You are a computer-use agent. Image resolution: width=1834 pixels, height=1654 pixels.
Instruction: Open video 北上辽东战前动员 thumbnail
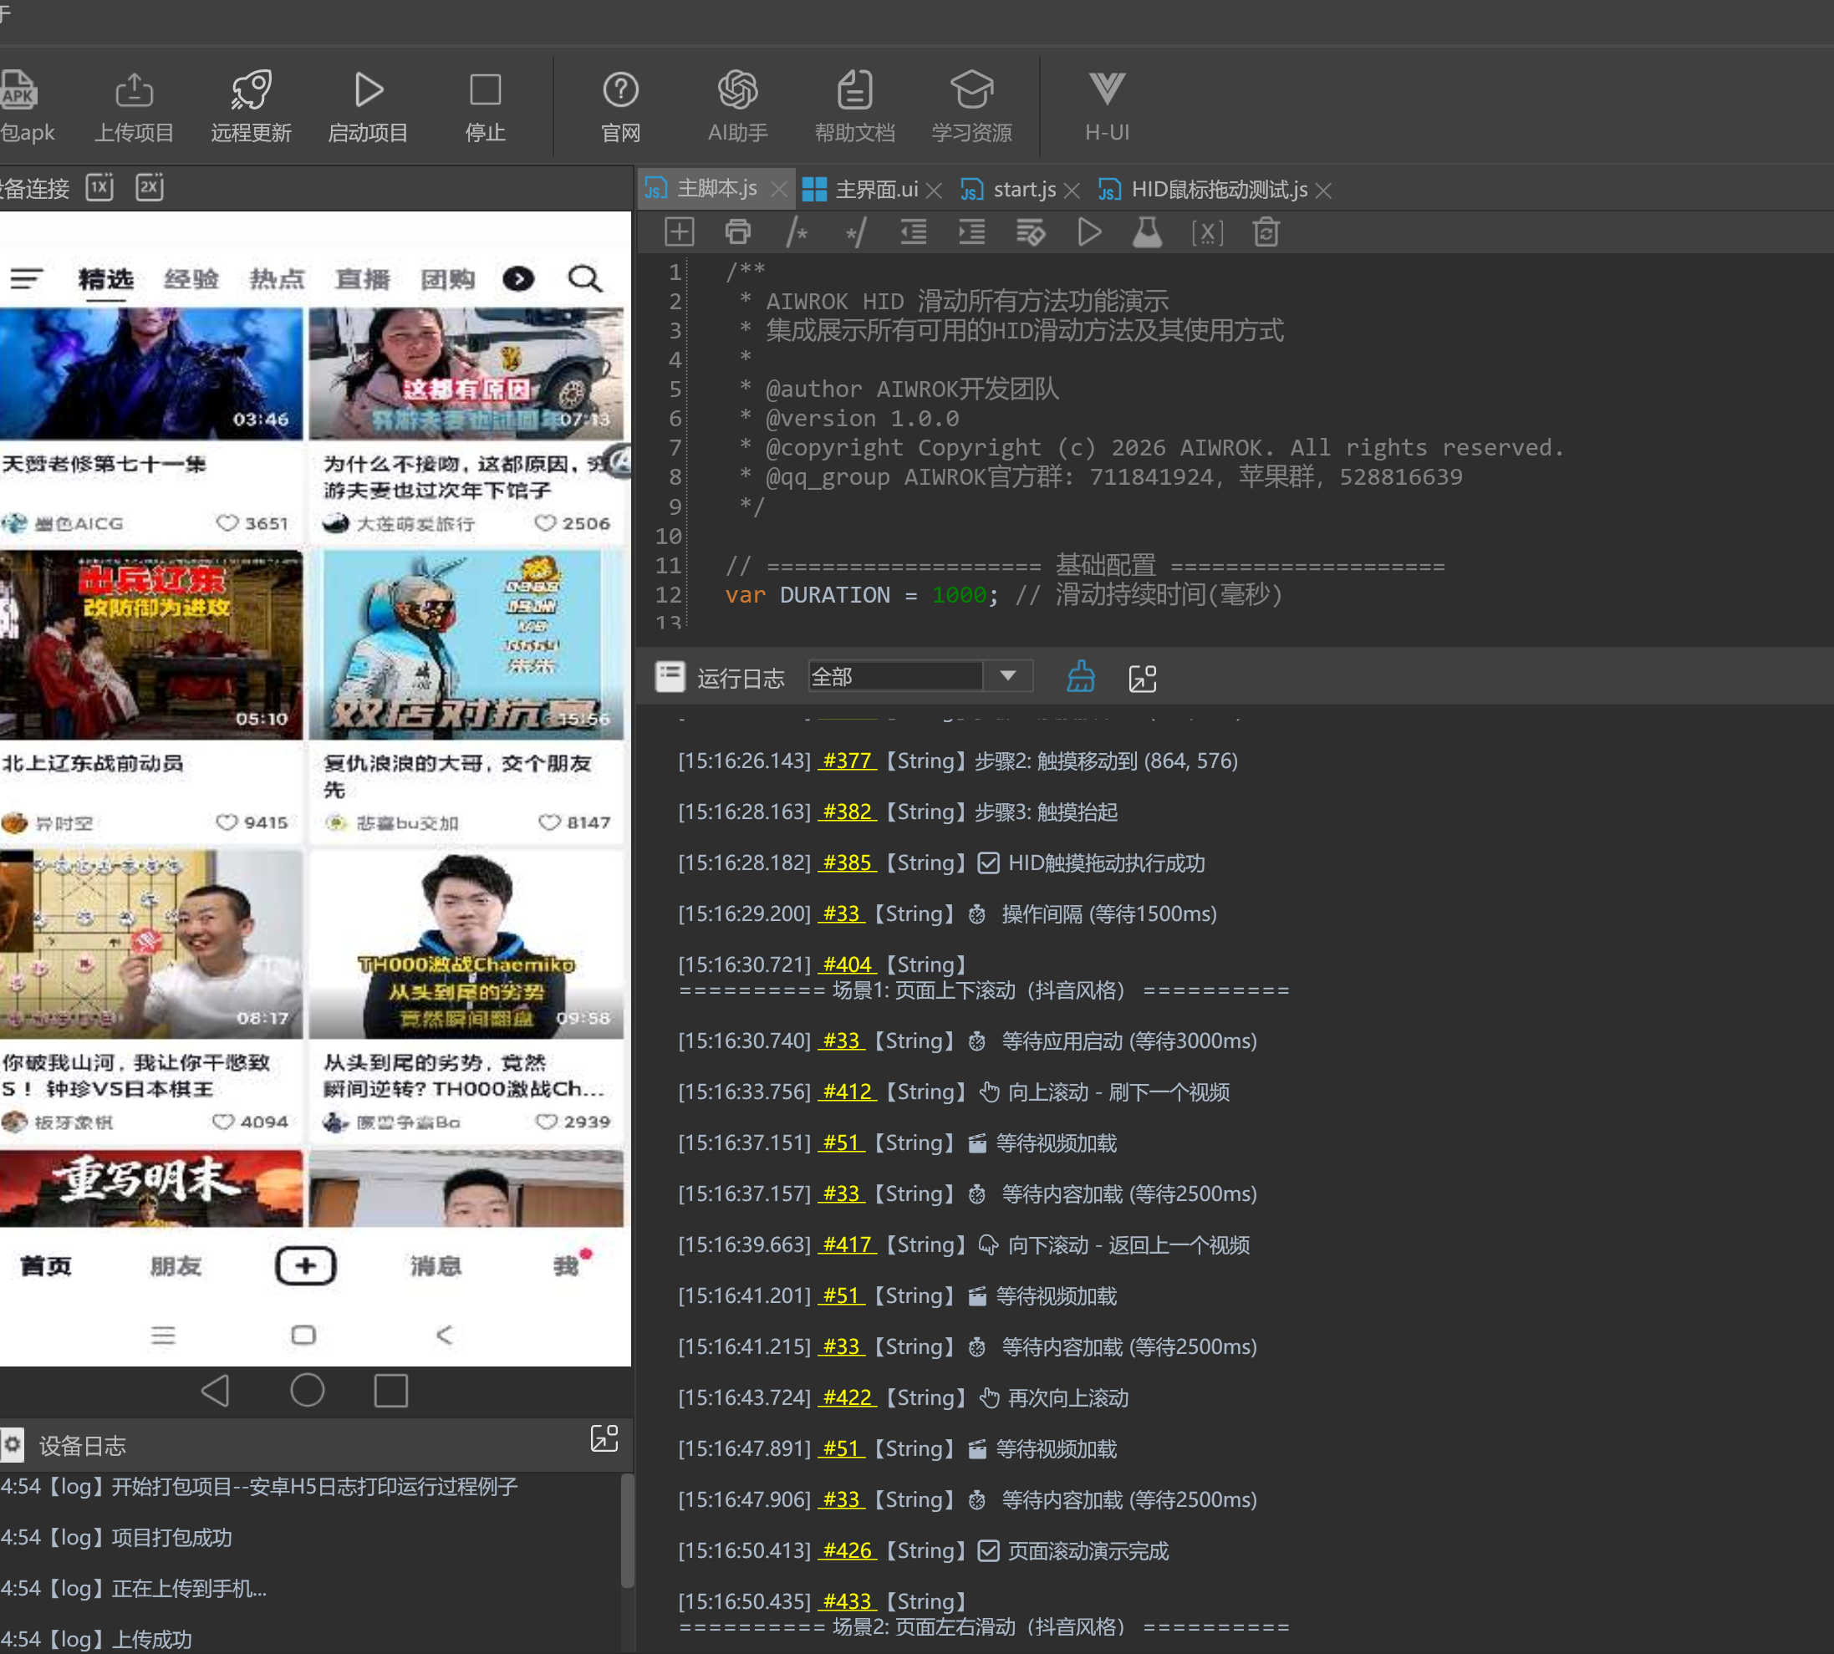point(150,644)
